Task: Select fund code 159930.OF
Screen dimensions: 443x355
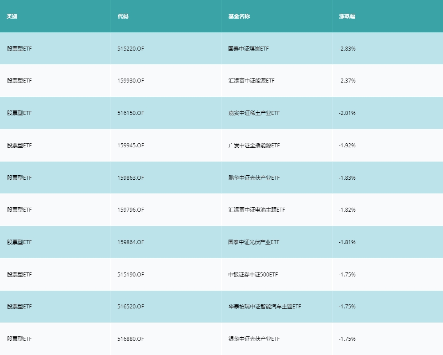Action: (x=131, y=81)
